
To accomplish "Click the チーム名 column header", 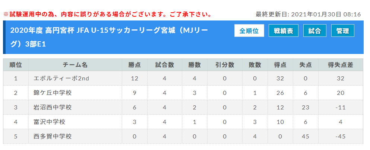I will tap(75, 65).
